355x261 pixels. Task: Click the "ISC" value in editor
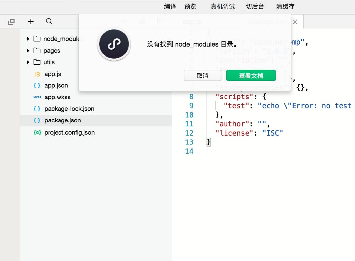point(272,133)
